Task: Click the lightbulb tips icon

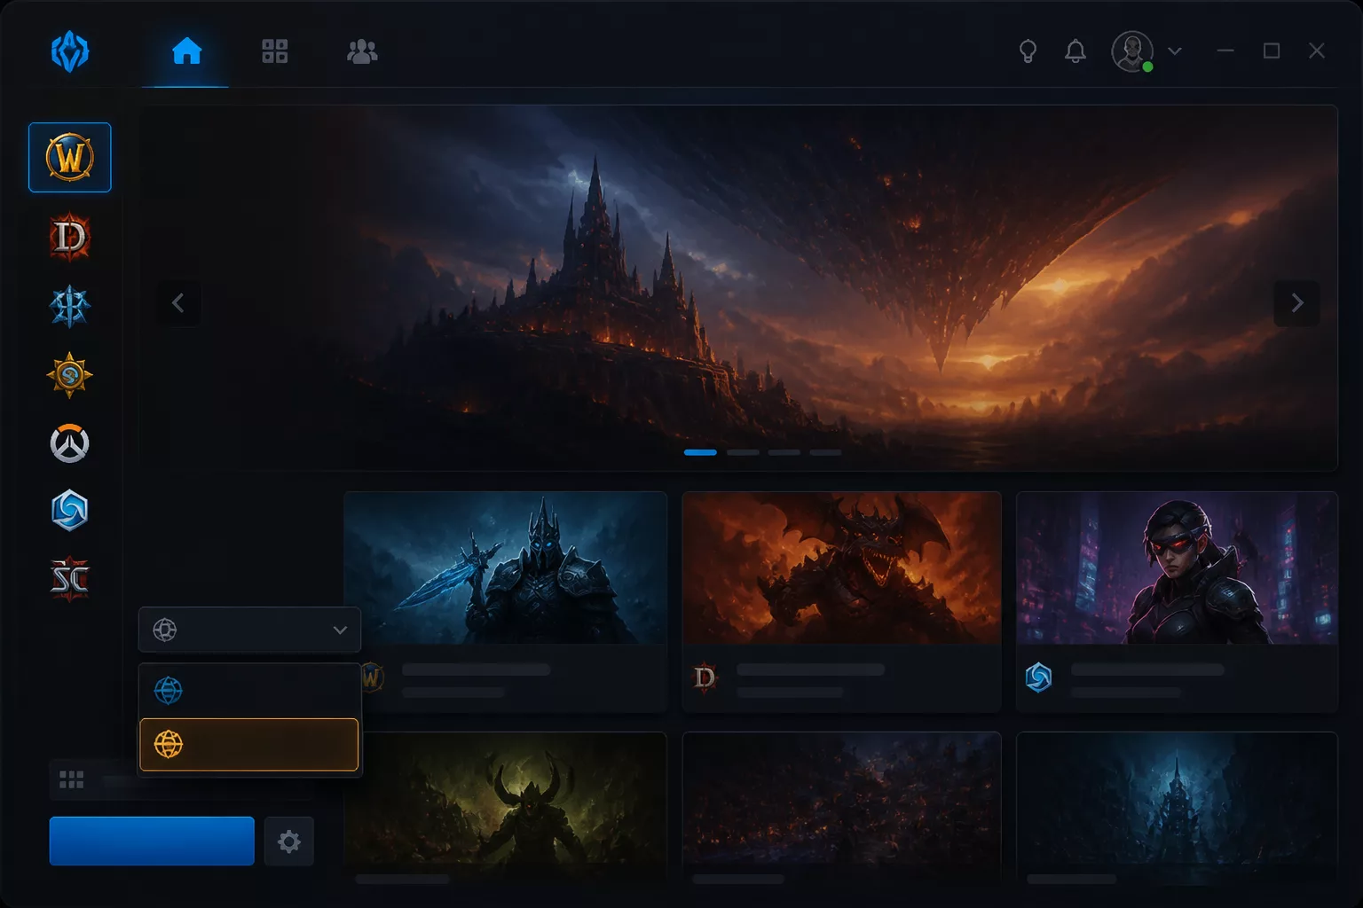Action: click(x=1028, y=51)
